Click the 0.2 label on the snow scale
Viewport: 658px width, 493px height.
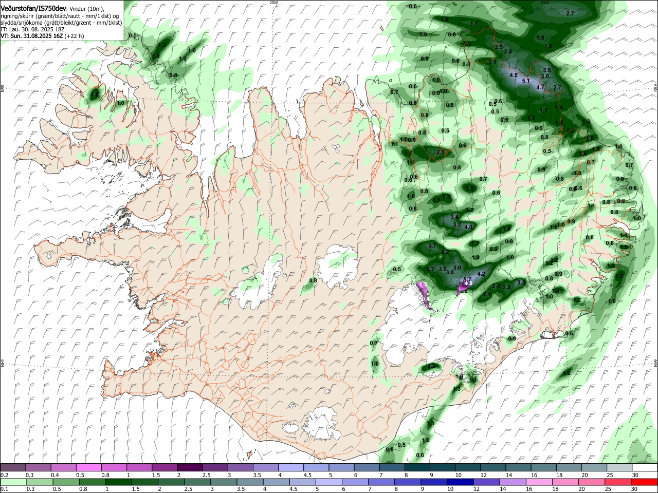pos(4,475)
